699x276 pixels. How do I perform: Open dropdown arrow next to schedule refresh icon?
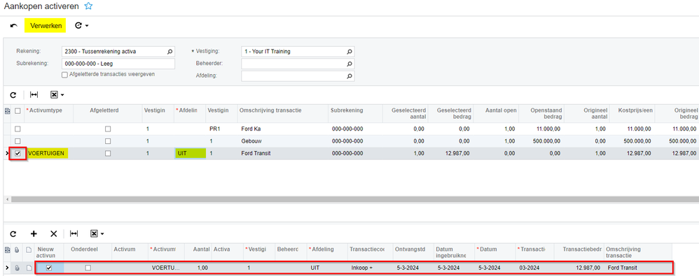point(87,26)
